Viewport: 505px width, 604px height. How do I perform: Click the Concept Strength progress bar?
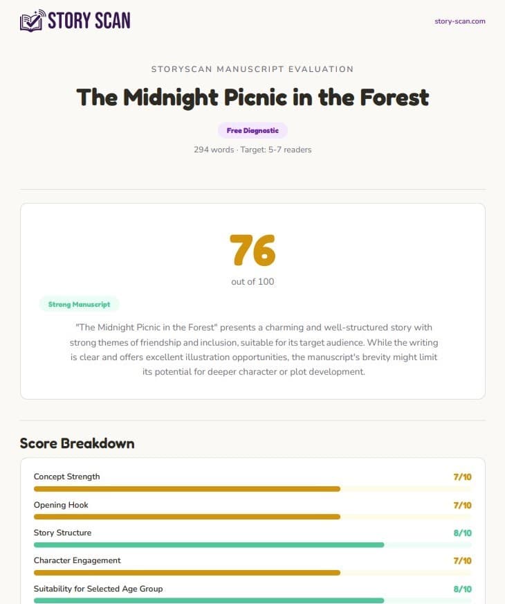point(252,489)
